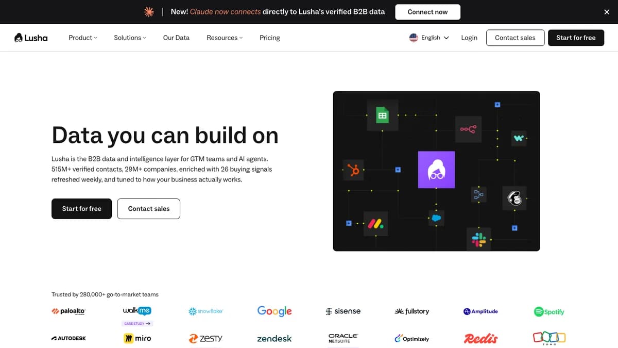Screen dimensions: 618x348
Task: Click the Zesty logo
Action: pos(205,339)
